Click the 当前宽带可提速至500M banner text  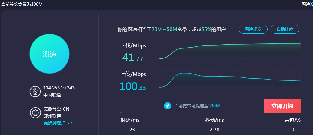point(197,106)
